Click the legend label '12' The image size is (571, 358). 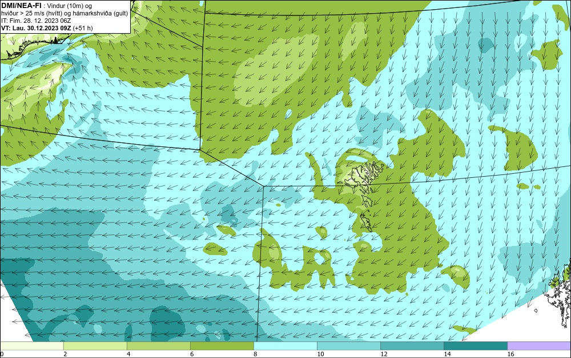tap(384, 354)
